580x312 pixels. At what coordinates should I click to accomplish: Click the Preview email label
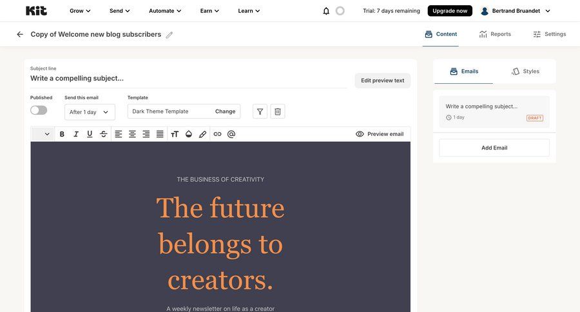click(x=385, y=134)
